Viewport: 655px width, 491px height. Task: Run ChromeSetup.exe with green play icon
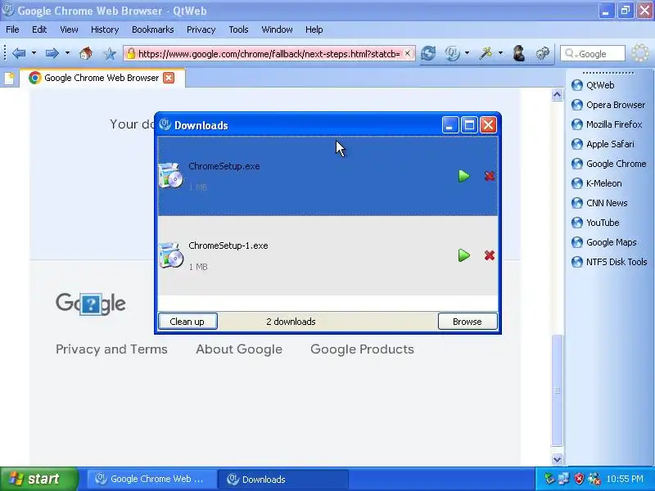point(463,176)
